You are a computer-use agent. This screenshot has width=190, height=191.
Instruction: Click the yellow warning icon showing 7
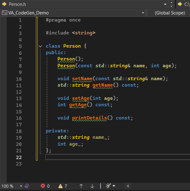tap(60, 186)
